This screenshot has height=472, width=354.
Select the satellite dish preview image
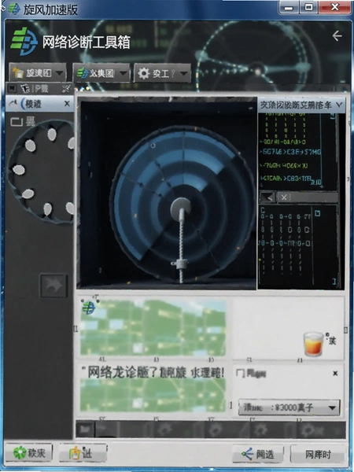coord(167,194)
